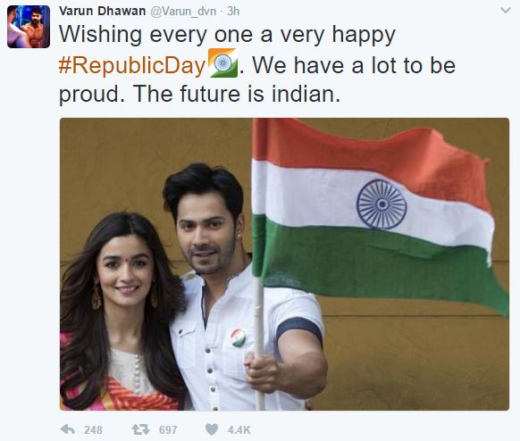
Task: Follow the #RepublicDay hashtag link
Action: [132, 65]
